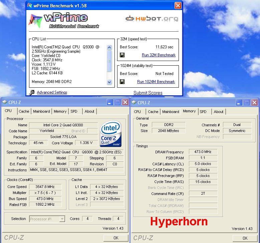
Task: Click scroll down arrow in CPU List
Action: coord(109,82)
